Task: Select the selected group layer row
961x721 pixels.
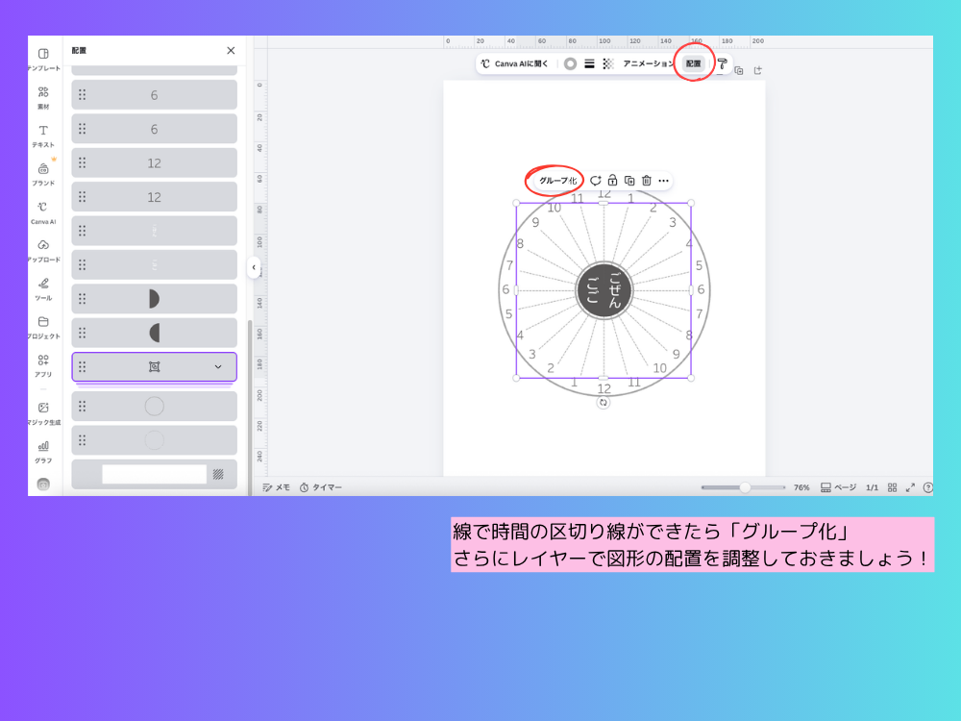Action: pos(155,366)
